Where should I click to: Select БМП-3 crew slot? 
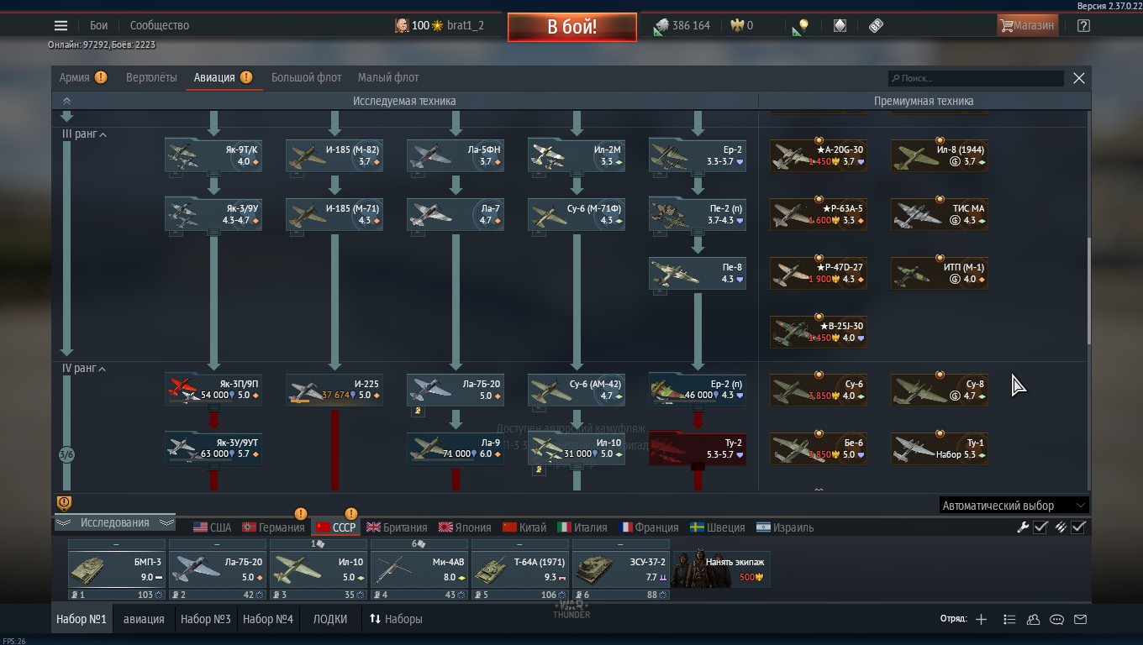(x=116, y=569)
